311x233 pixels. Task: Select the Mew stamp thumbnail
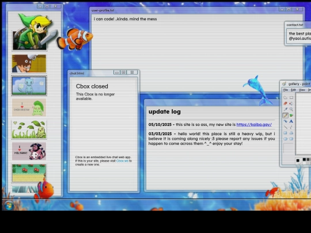pyautogui.click(x=29, y=86)
